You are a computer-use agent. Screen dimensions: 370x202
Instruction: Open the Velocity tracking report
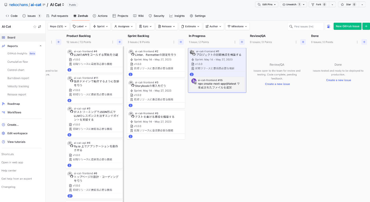pyautogui.click(x=18, y=86)
